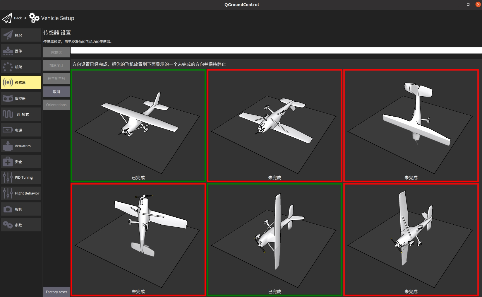Go to the Flight Behavior section
Screen dimensions: 482x297
tap(21, 193)
